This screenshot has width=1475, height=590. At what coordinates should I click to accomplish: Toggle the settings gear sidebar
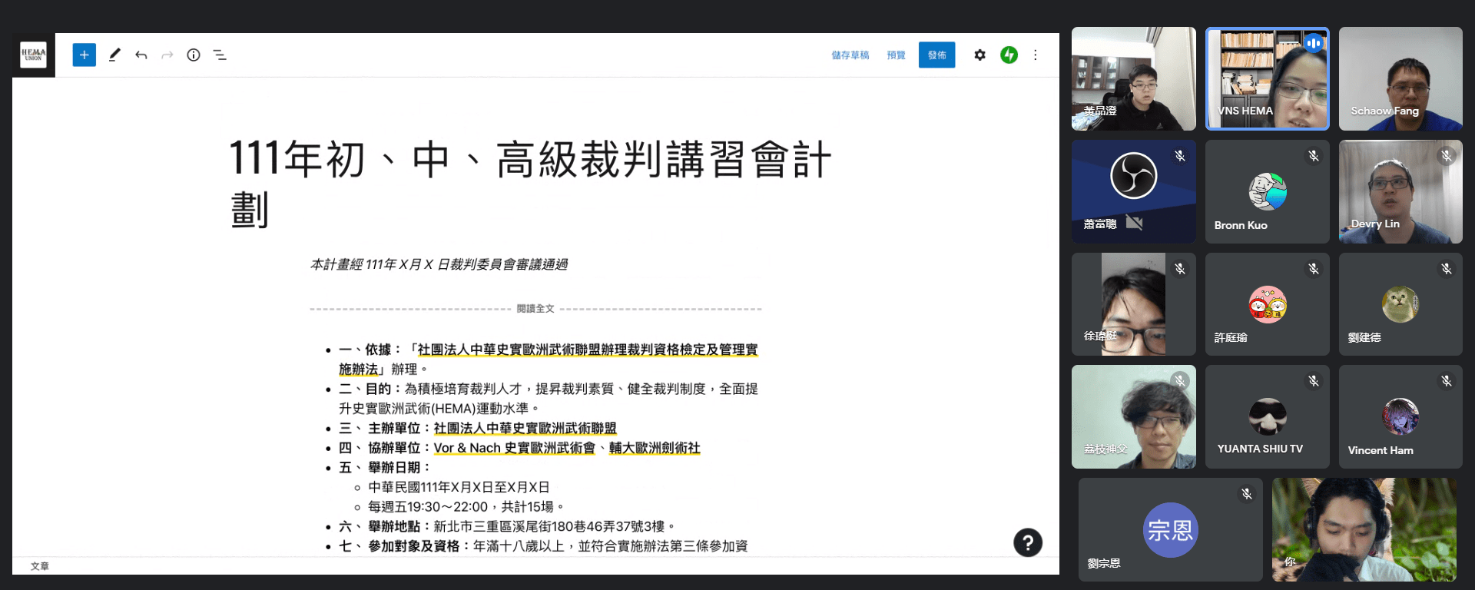(979, 55)
